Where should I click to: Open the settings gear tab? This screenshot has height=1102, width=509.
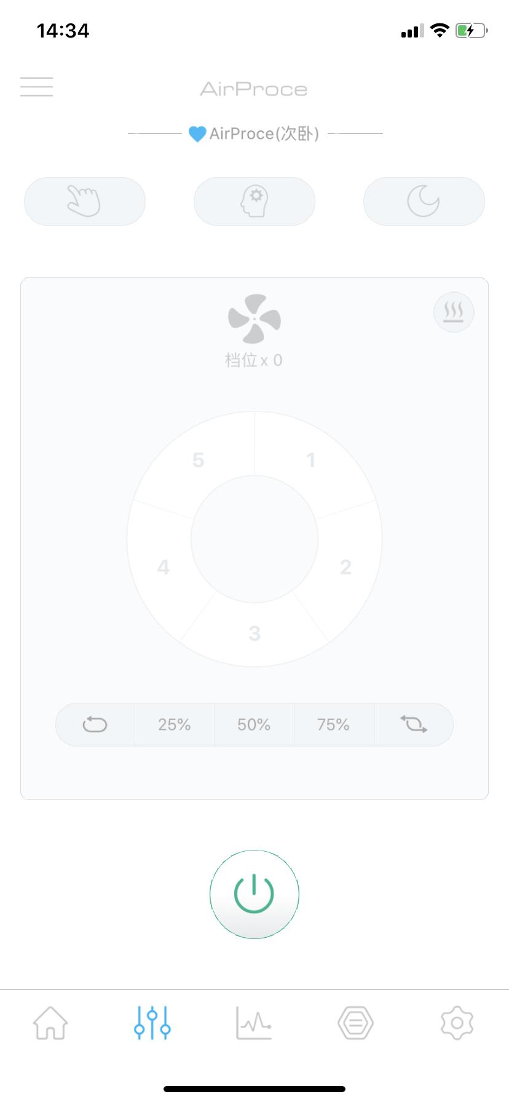pos(457,1023)
